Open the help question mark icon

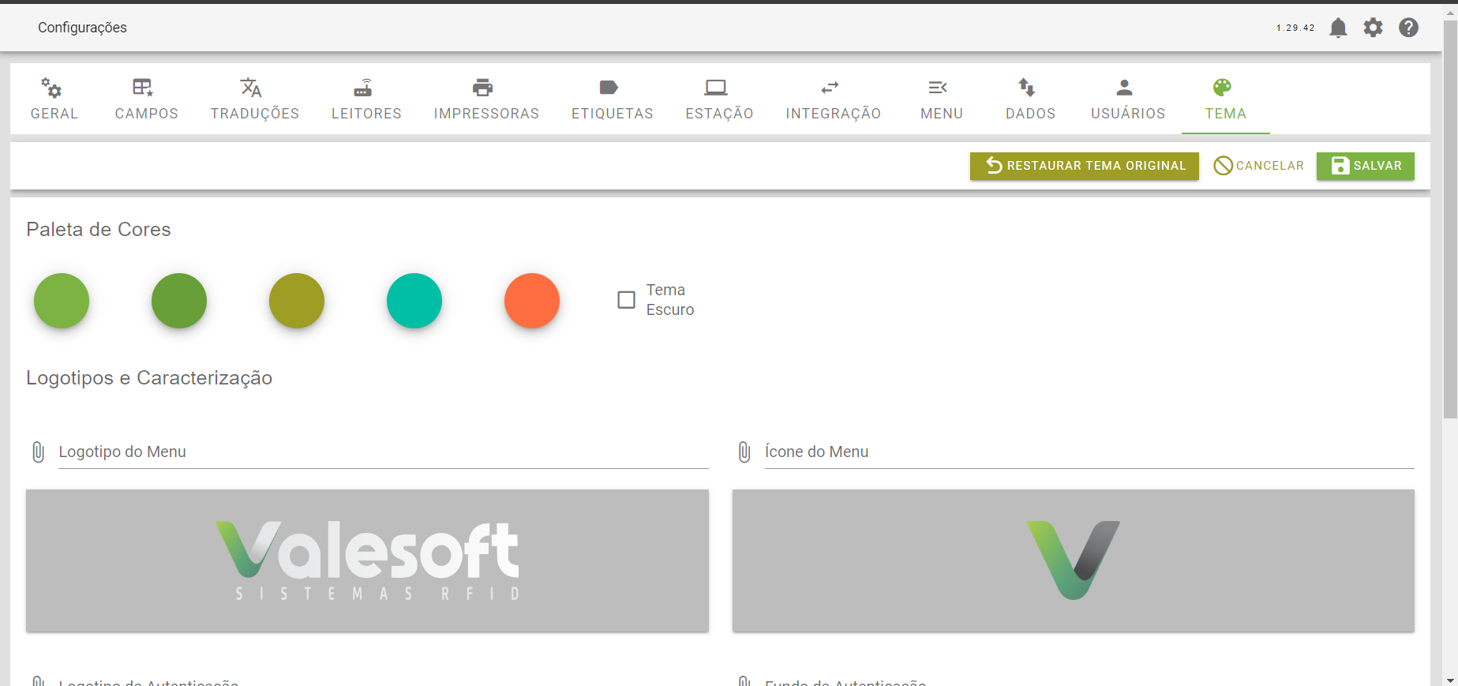click(x=1409, y=28)
